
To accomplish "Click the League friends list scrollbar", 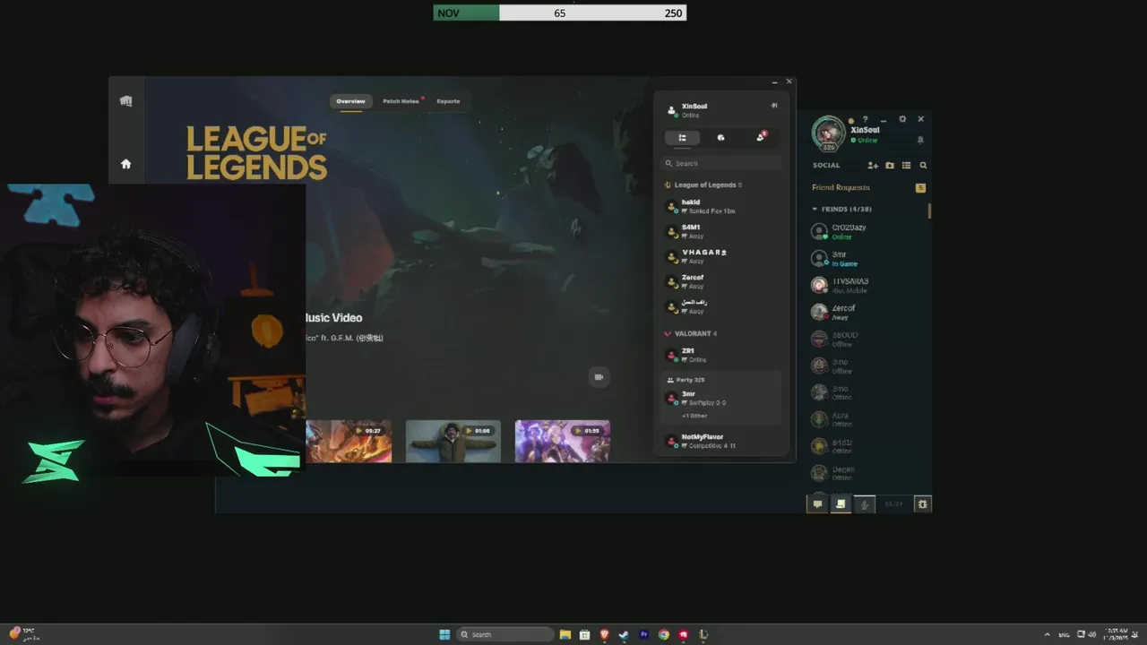I will click(929, 211).
